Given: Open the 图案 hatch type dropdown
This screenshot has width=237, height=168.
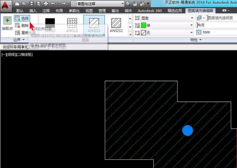Looking at the screenshot, I should pyautogui.click(x=167, y=18).
